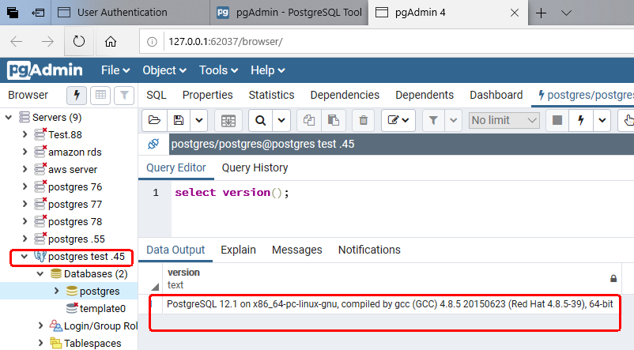Switch to the Dashboard tab
The image size is (634, 350).
point(496,95)
